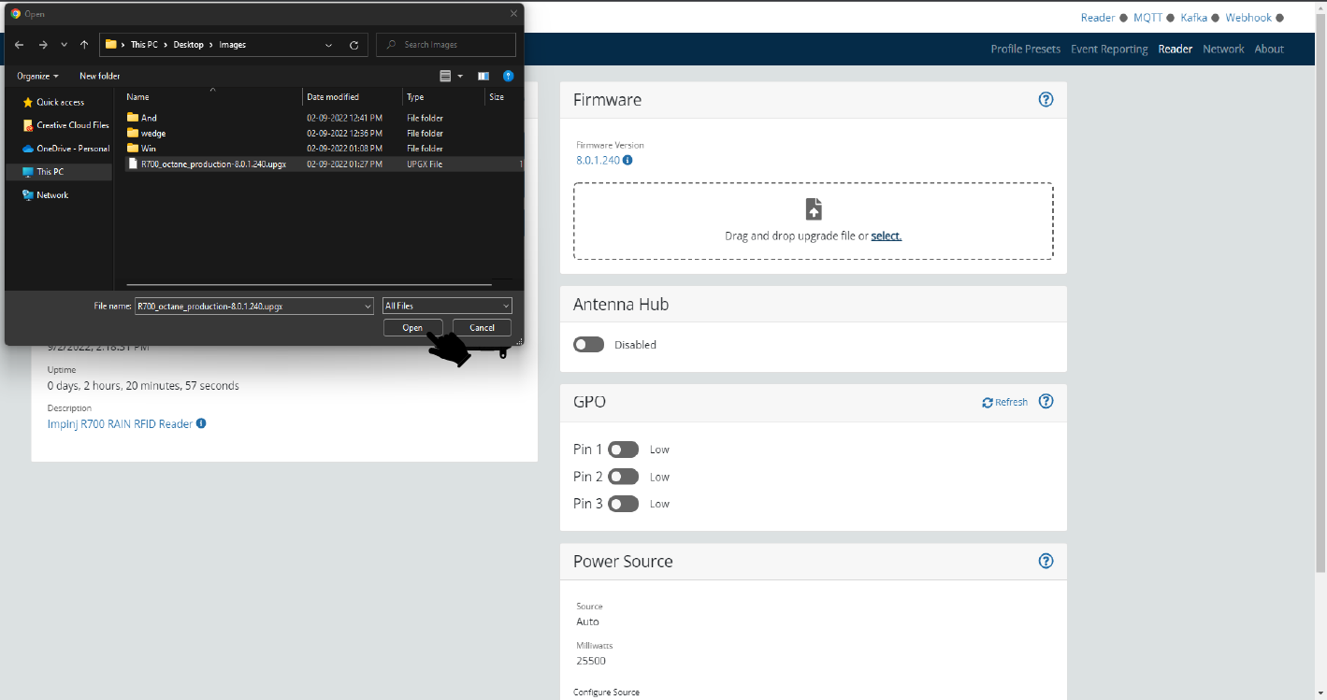Screen dimensions: 1327x700
Task: Click info icon next to firmware version
Action: click(x=627, y=160)
